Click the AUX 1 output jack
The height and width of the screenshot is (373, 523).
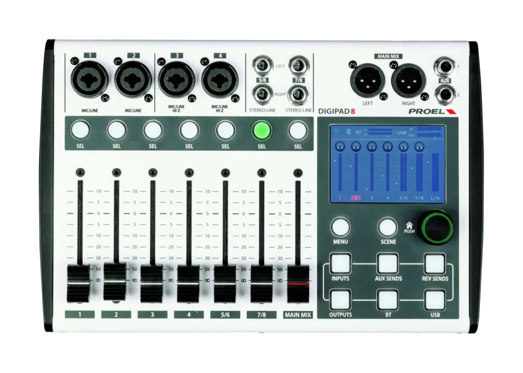pos(445,67)
